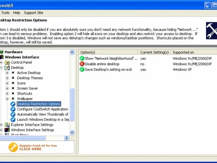Click the Wallpaper bullet icon
Image resolution: width=217 pixels, height=163 pixels.
pos(13,99)
